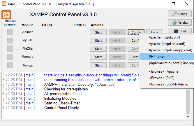194x126 pixels.
Task: Pick <Browse> [PHP] menu entry
Action: click(167, 78)
